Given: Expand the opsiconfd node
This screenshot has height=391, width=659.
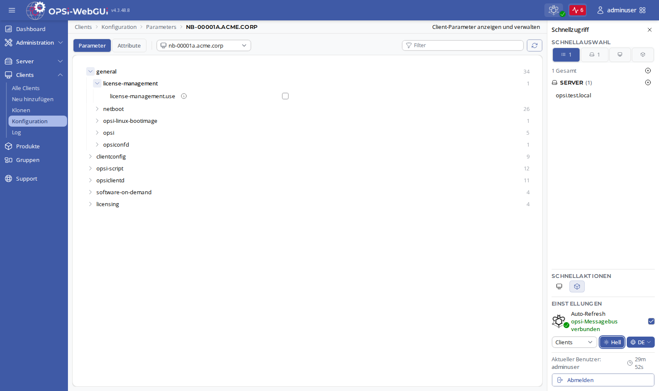Looking at the screenshot, I should pos(97,144).
